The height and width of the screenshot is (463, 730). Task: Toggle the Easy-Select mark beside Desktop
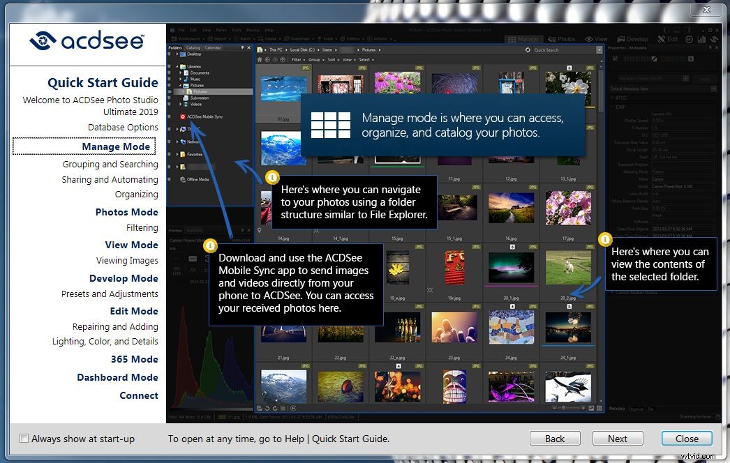(168, 54)
